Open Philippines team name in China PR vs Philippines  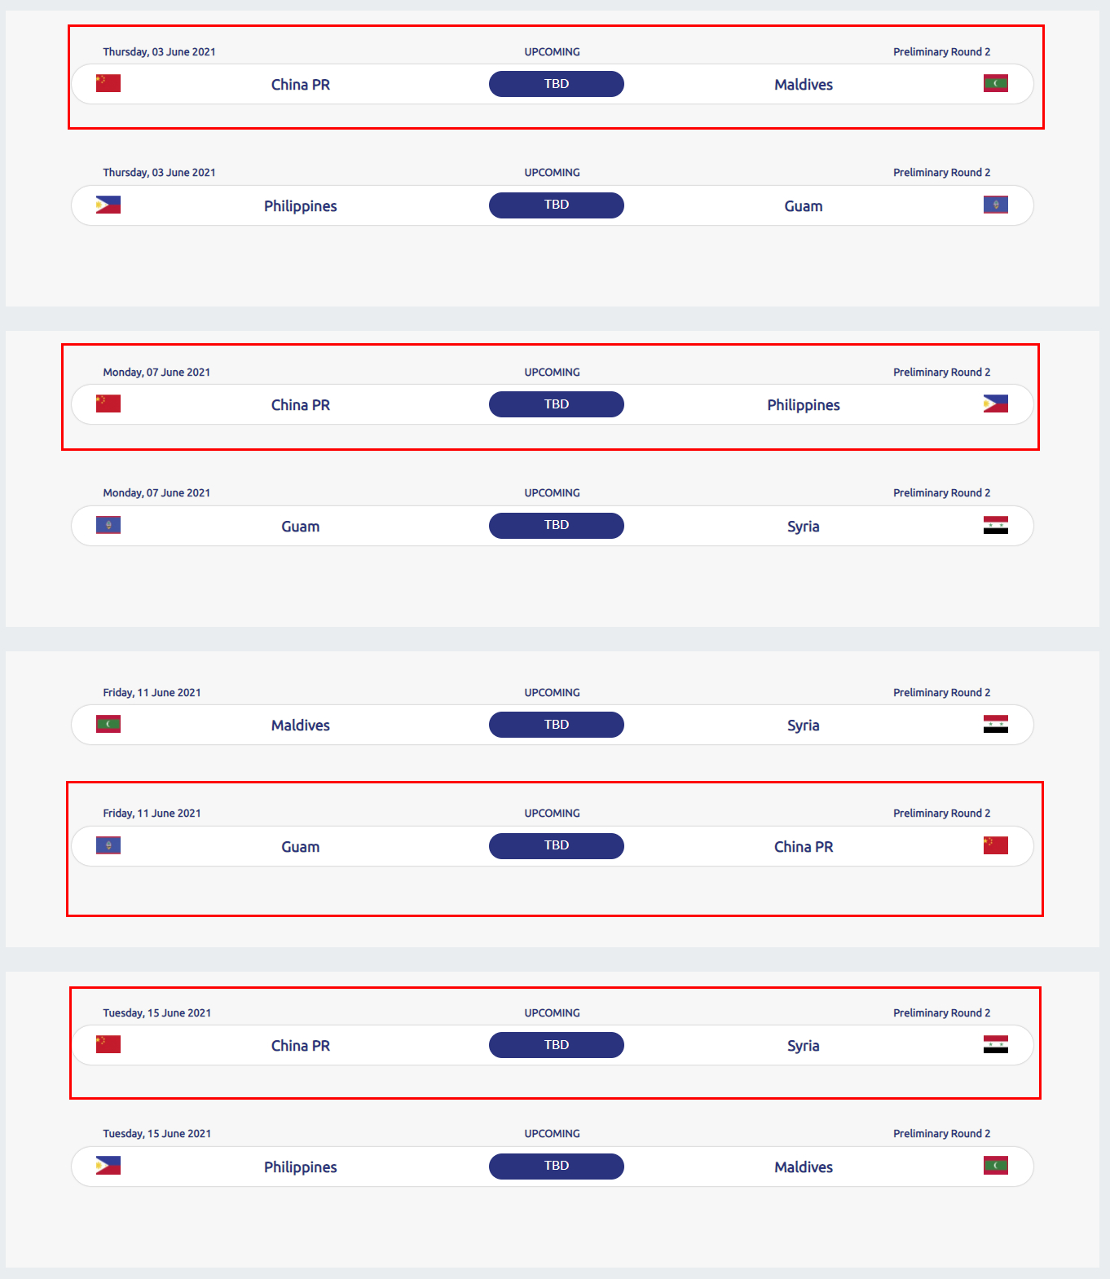click(x=803, y=405)
